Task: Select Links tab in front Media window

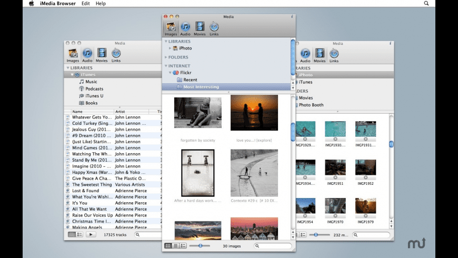Action: (214, 28)
